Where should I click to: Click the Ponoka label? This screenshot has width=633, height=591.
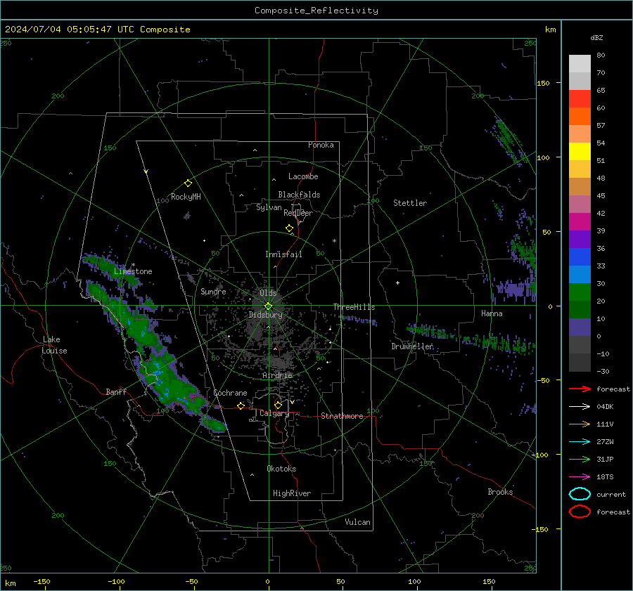coord(321,145)
